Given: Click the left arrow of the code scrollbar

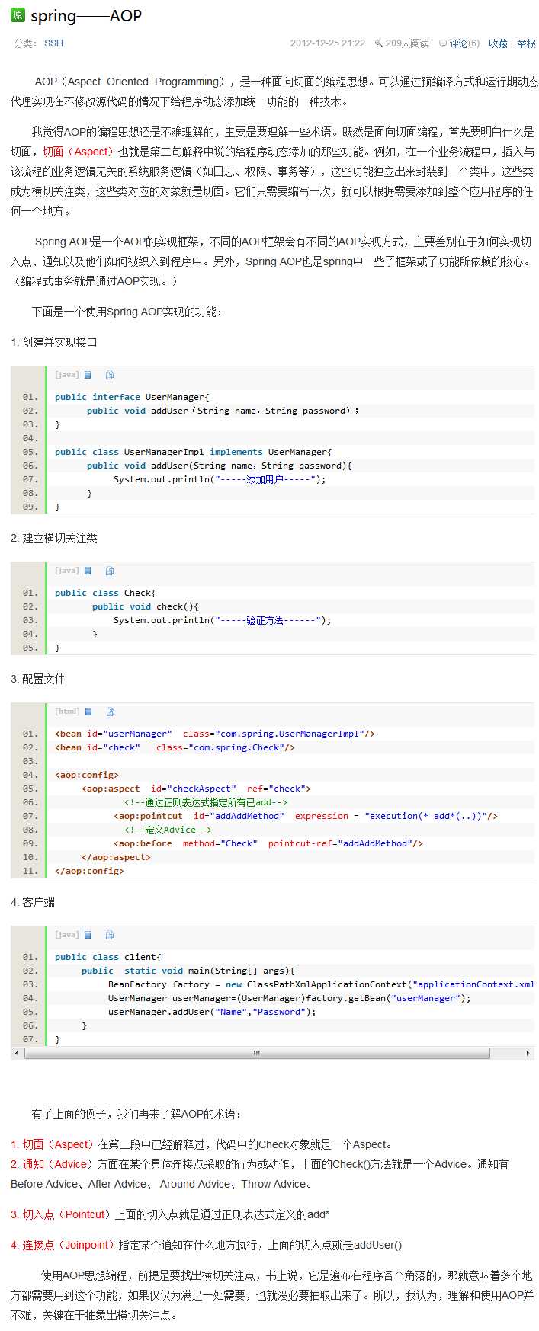Looking at the screenshot, I should click(17, 1053).
